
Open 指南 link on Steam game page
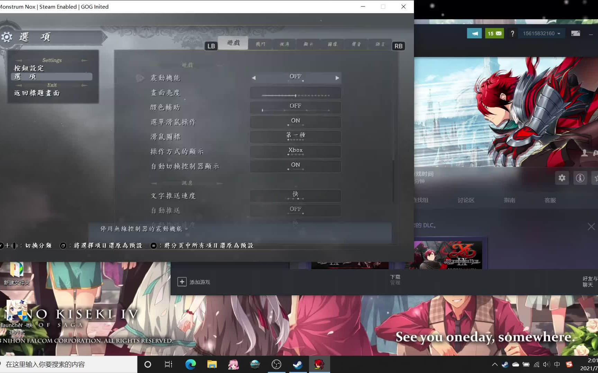509,200
